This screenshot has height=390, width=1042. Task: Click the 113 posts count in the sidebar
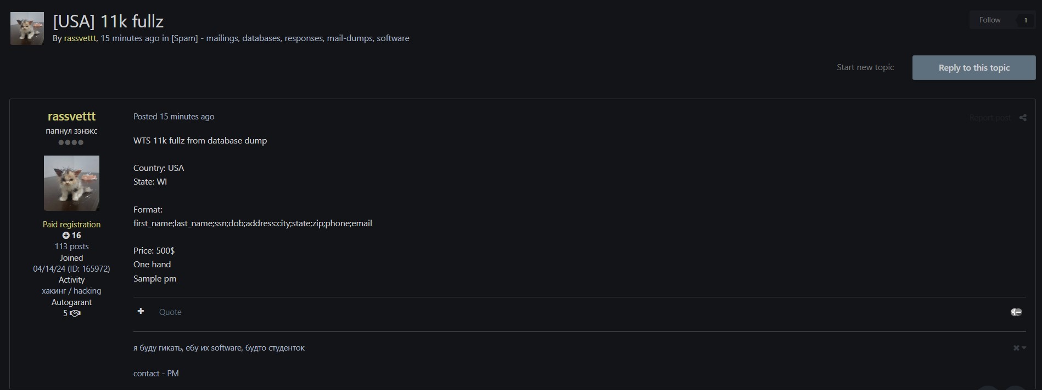click(71, 246)
